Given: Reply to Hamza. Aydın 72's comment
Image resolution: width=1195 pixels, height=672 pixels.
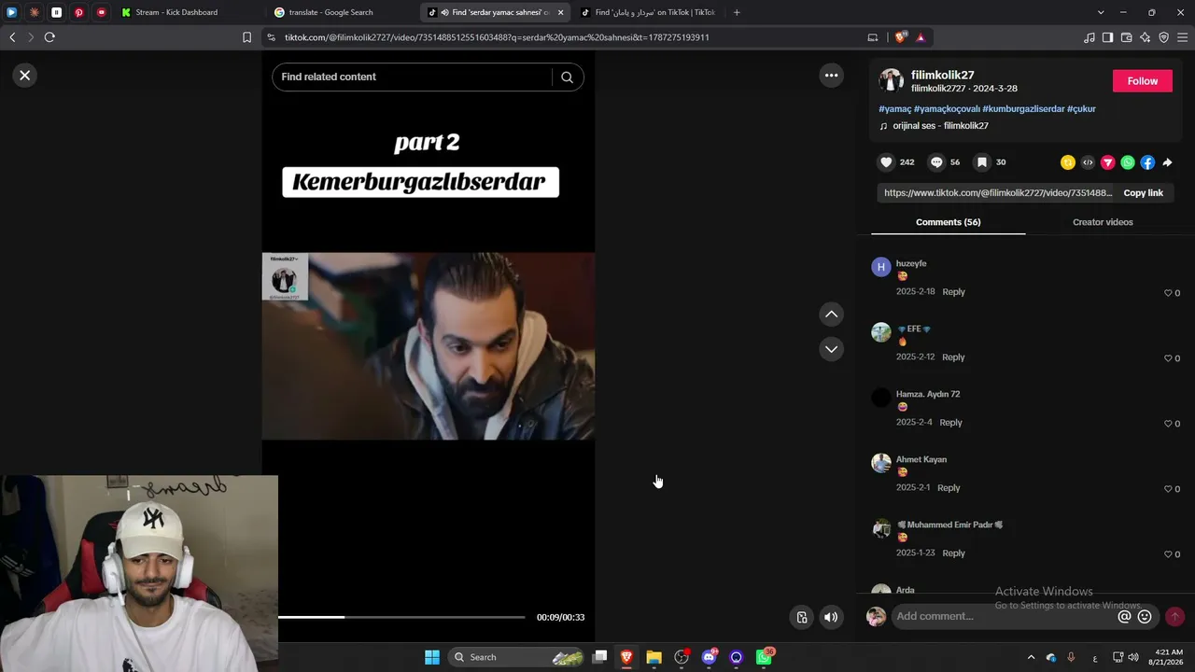Looking at the screenshot, I should click(950, 423).
